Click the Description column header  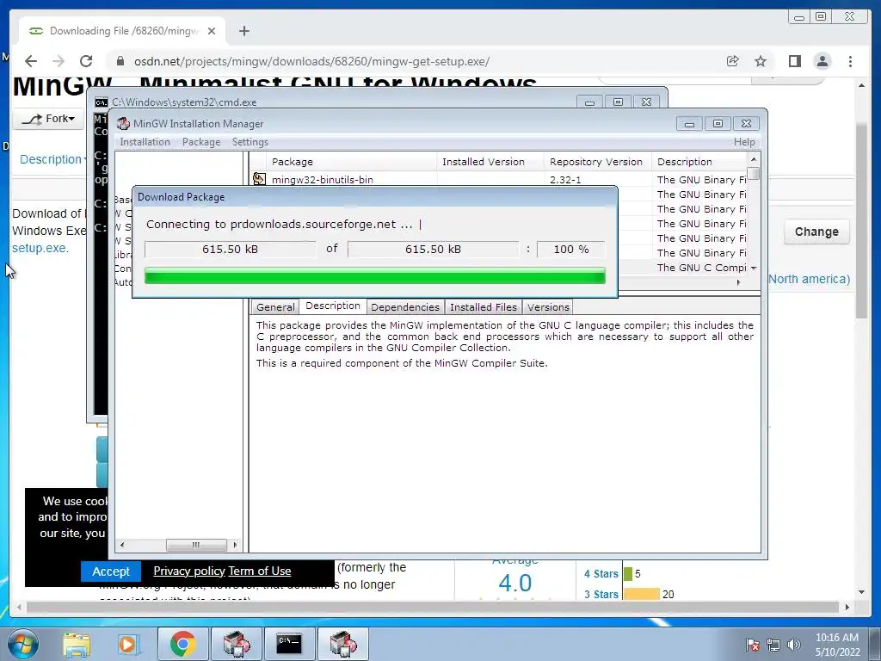pos(699,162)
